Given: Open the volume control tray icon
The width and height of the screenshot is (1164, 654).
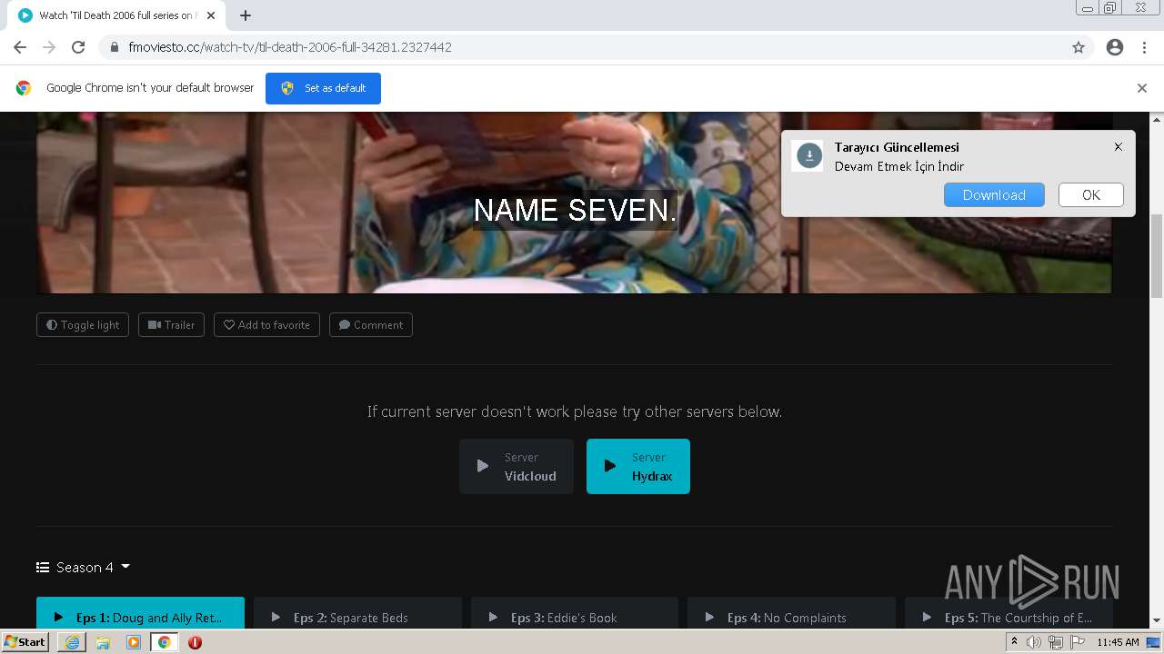Looking at the screenshot, I should tap(1034, 642).
